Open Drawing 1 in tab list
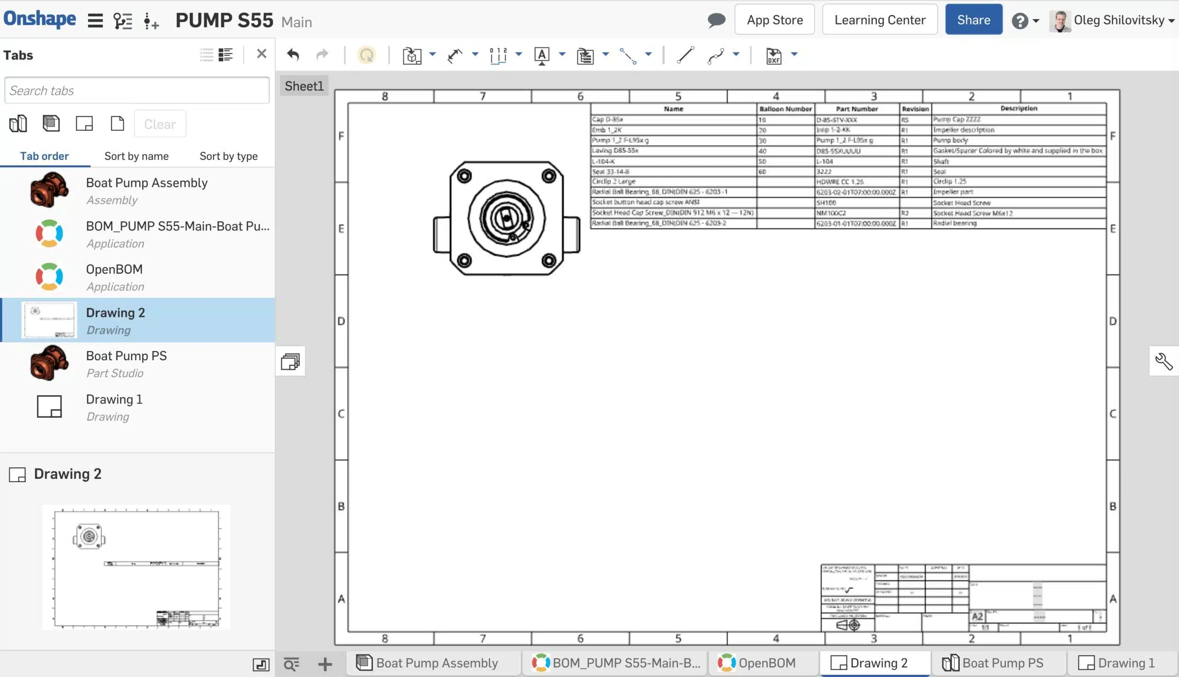Screen dimensions: 1179x677 [138, 407]
